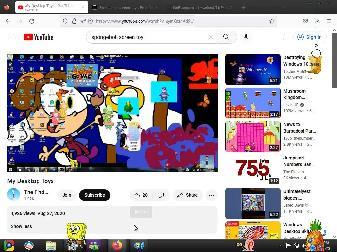The width and height of the screenshot is (337, 252).
Task: Click the video title My Desktop Toys
Action: tap(30, 181)
